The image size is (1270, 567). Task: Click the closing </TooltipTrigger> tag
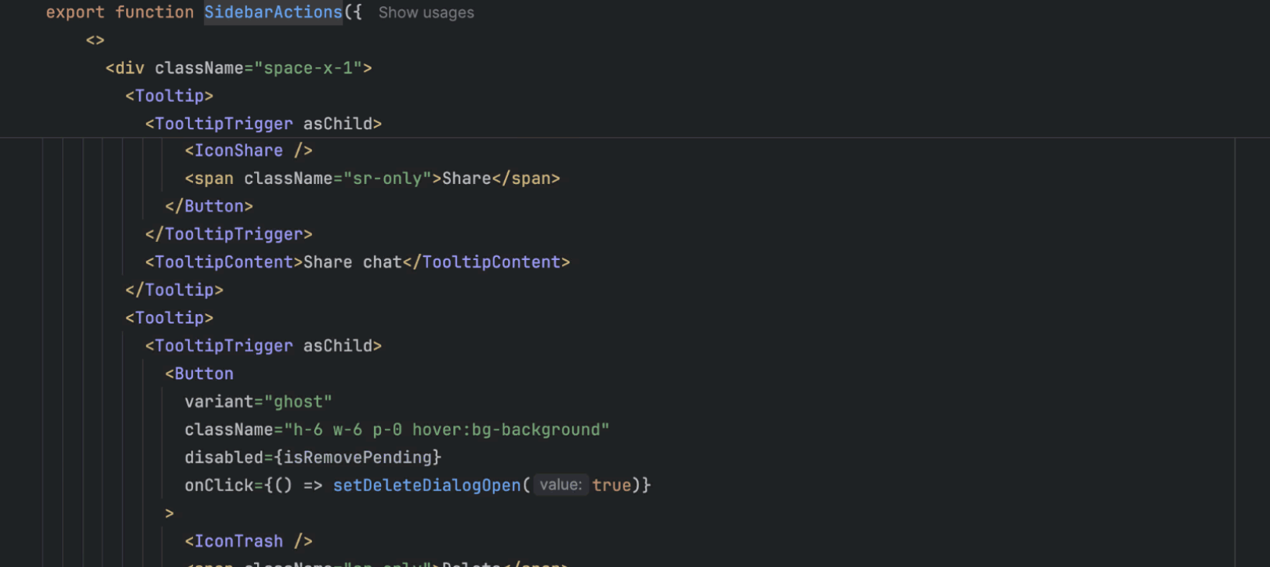pos(229,234)
